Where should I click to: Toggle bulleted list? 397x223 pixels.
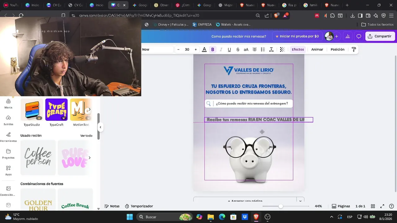[x=263, y=50]
